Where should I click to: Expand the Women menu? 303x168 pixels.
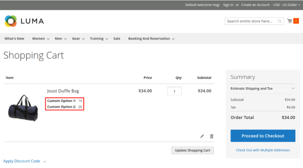[x=41, y=38]
